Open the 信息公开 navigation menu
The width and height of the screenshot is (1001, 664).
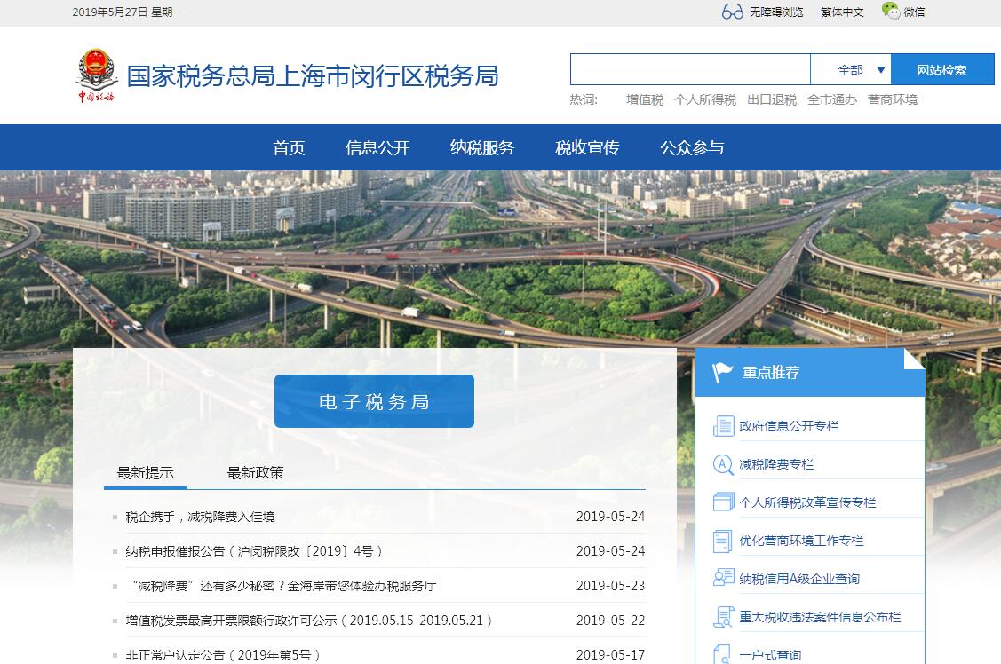tap(377, 148)
